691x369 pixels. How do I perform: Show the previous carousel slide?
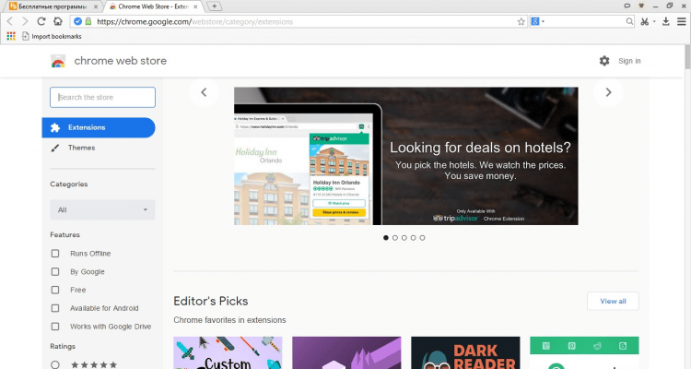coord(204,91)
